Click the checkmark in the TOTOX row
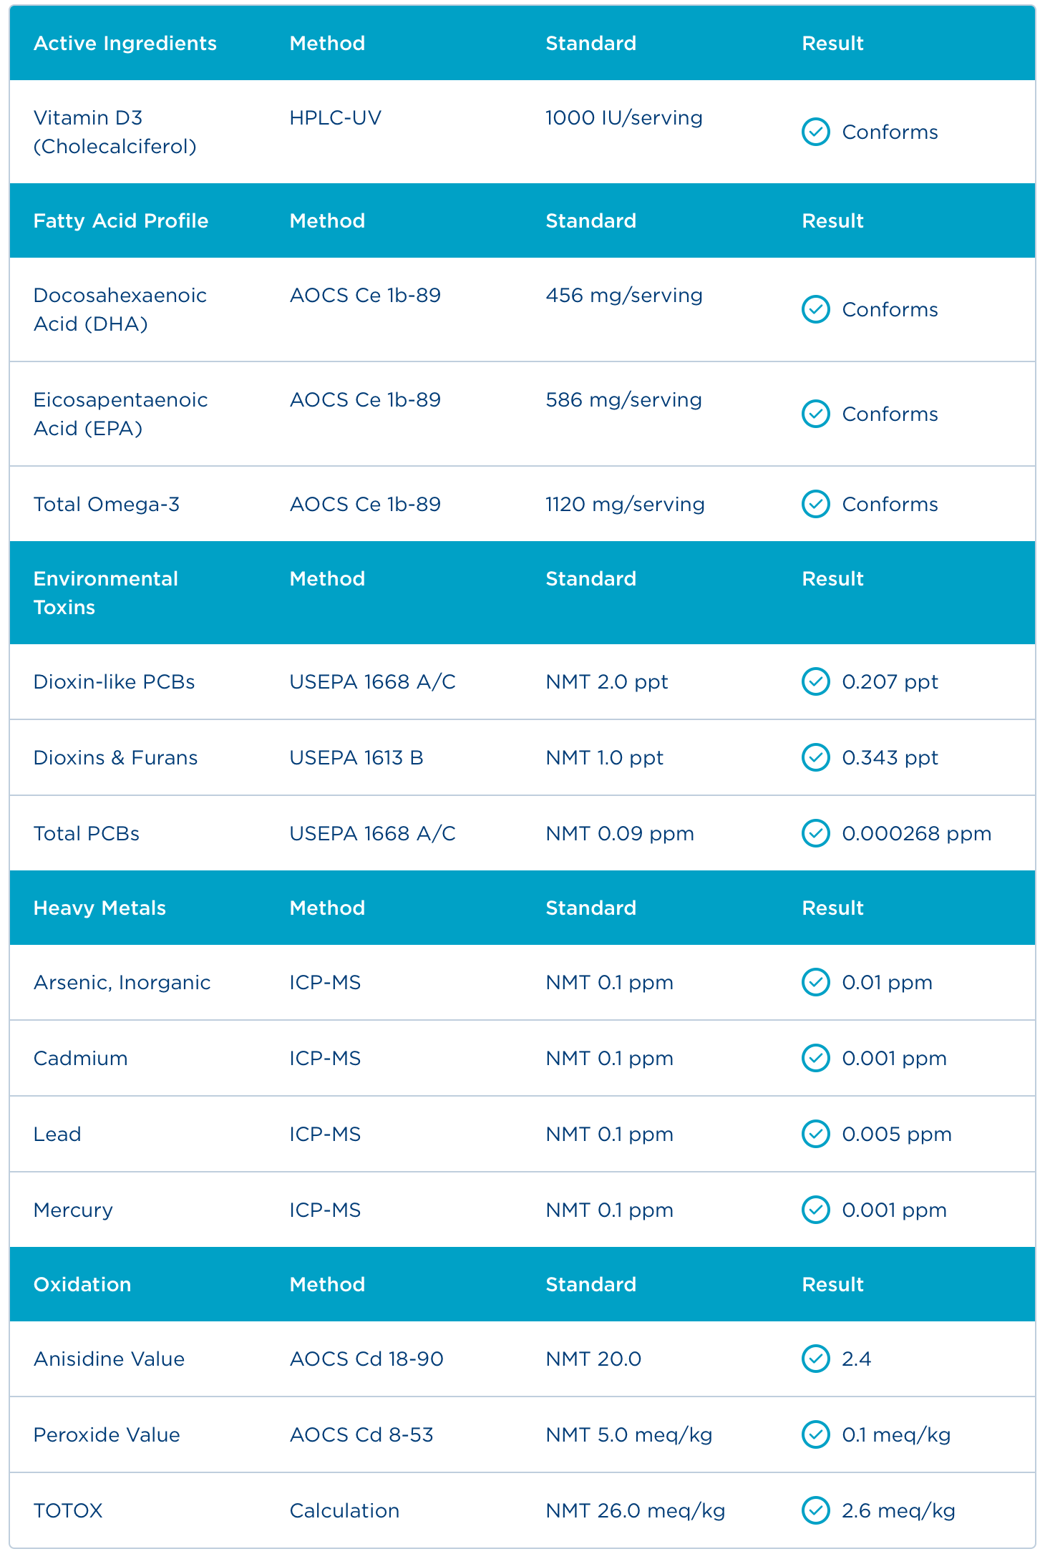The width and height of the screenshot is (1045, 1559). (x=815, y=1510)
